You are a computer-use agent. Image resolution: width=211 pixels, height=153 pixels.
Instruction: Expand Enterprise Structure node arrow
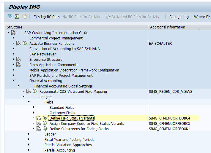point(13,59)
